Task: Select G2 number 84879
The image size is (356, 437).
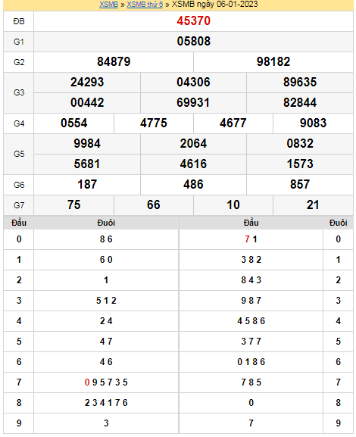Action: point(114,61)
